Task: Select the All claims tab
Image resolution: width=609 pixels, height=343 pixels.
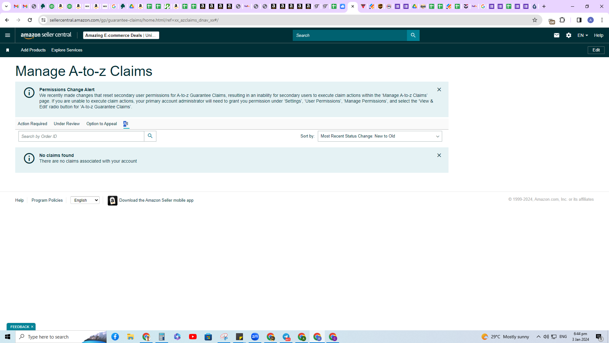Action: [x=126, y=124]
